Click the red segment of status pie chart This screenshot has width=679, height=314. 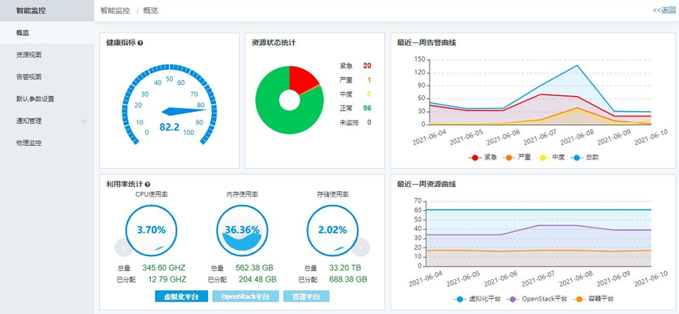303,79
